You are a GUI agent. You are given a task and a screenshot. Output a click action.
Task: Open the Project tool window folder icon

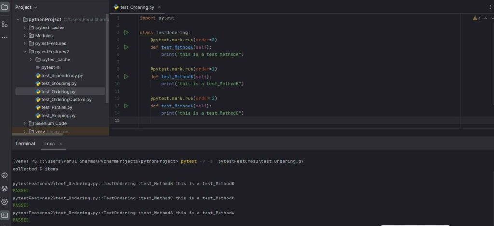pos(5,7)
